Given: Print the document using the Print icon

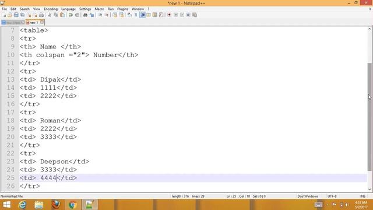Looking at the screenshot, I should 41,15.
